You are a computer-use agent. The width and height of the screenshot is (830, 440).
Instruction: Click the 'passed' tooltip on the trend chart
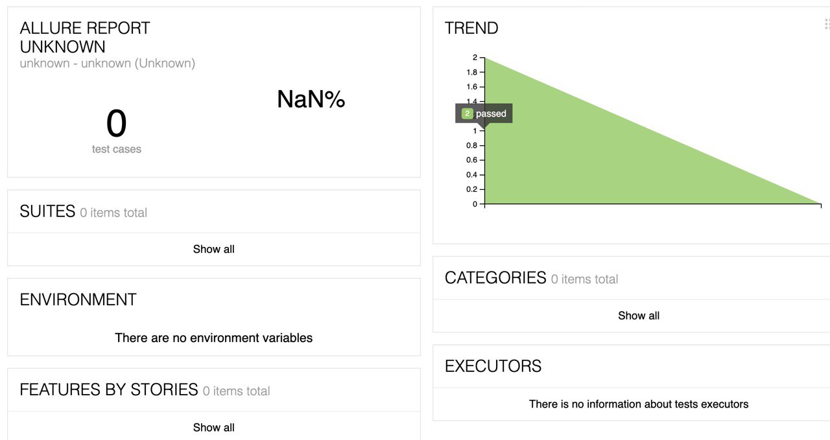(x=491, y=114)
